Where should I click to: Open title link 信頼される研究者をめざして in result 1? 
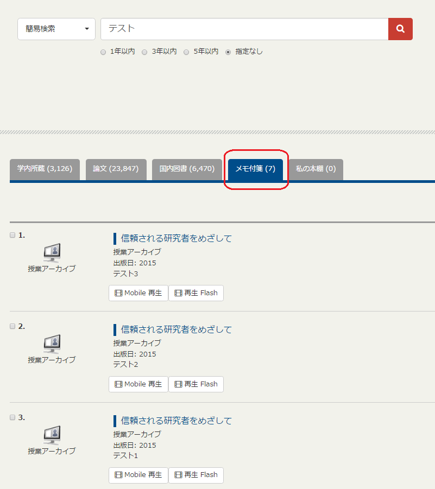coord(176,239)
